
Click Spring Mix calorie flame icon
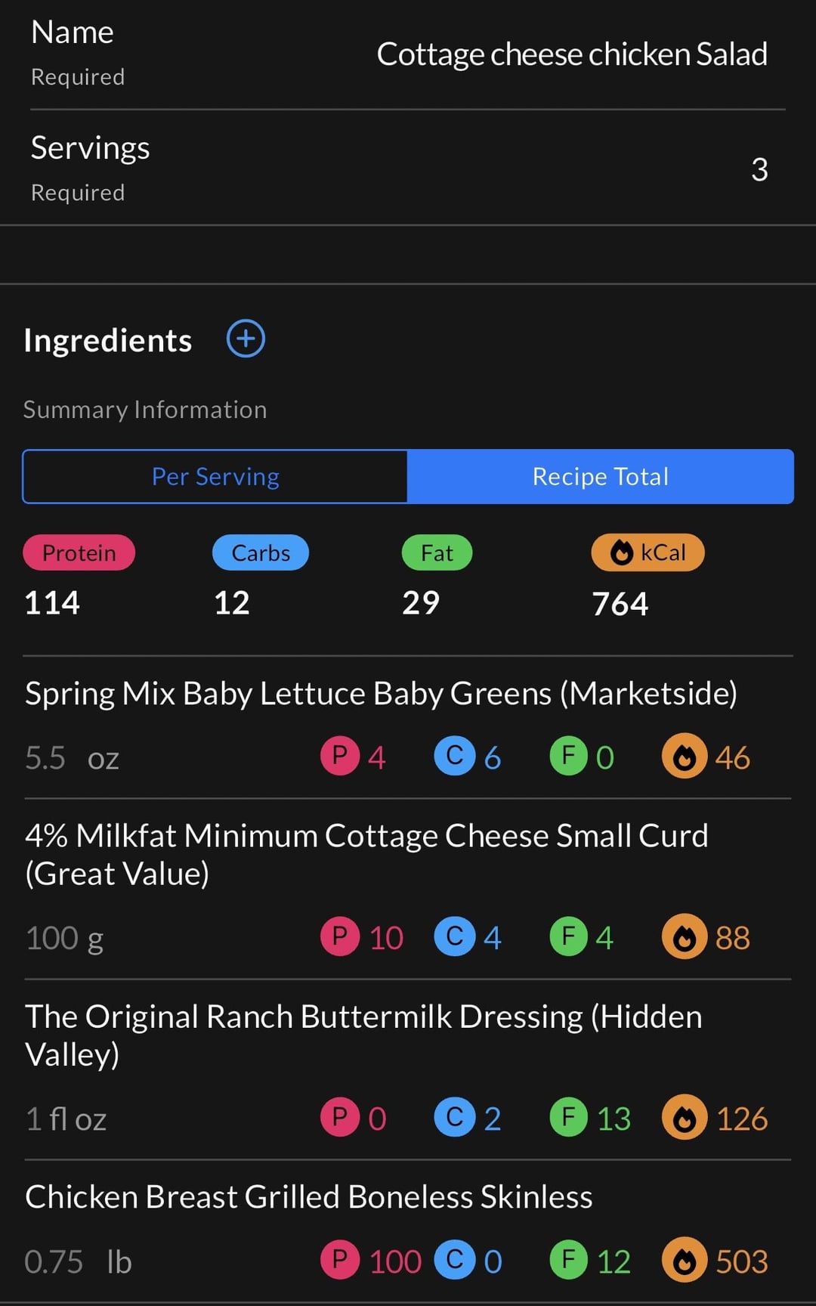coord(684,757)
